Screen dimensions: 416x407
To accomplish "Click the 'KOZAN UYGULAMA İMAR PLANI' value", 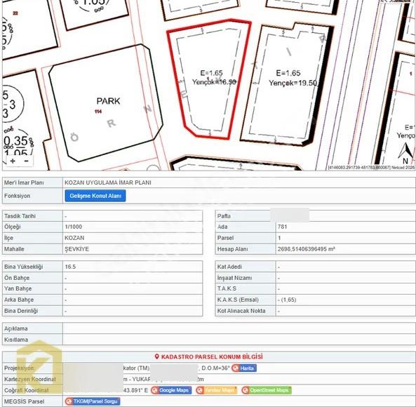I will click(108, 182).
